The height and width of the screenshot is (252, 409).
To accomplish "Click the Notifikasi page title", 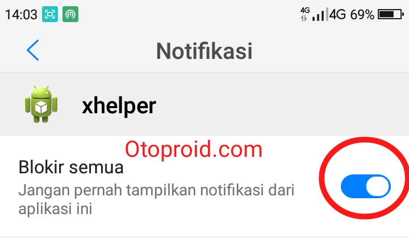I will [x=204, y=51].
